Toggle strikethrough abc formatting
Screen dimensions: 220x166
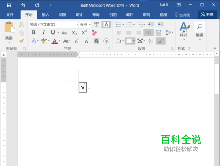pyautogui.click(x=64, y=33)
